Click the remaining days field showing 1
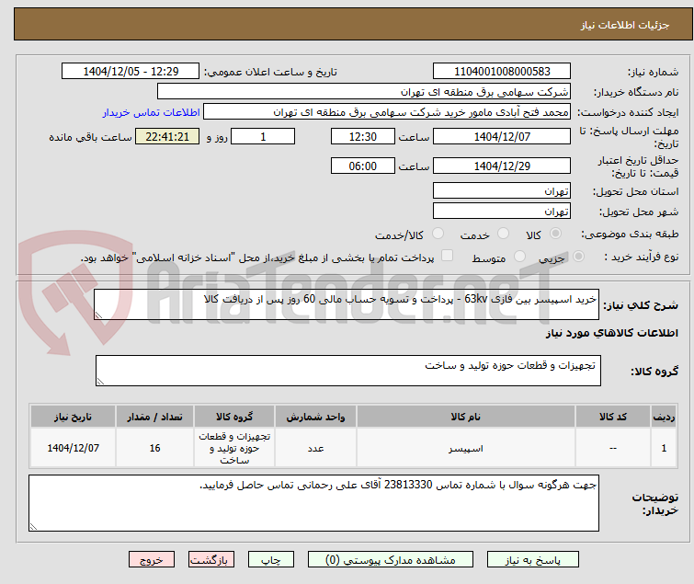This screenshot has width=694, height=584. [263, 136]
